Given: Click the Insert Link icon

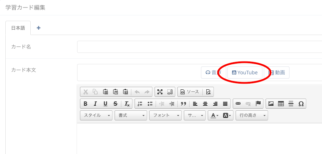Looking at the screenshot, I should coord(238,104).
